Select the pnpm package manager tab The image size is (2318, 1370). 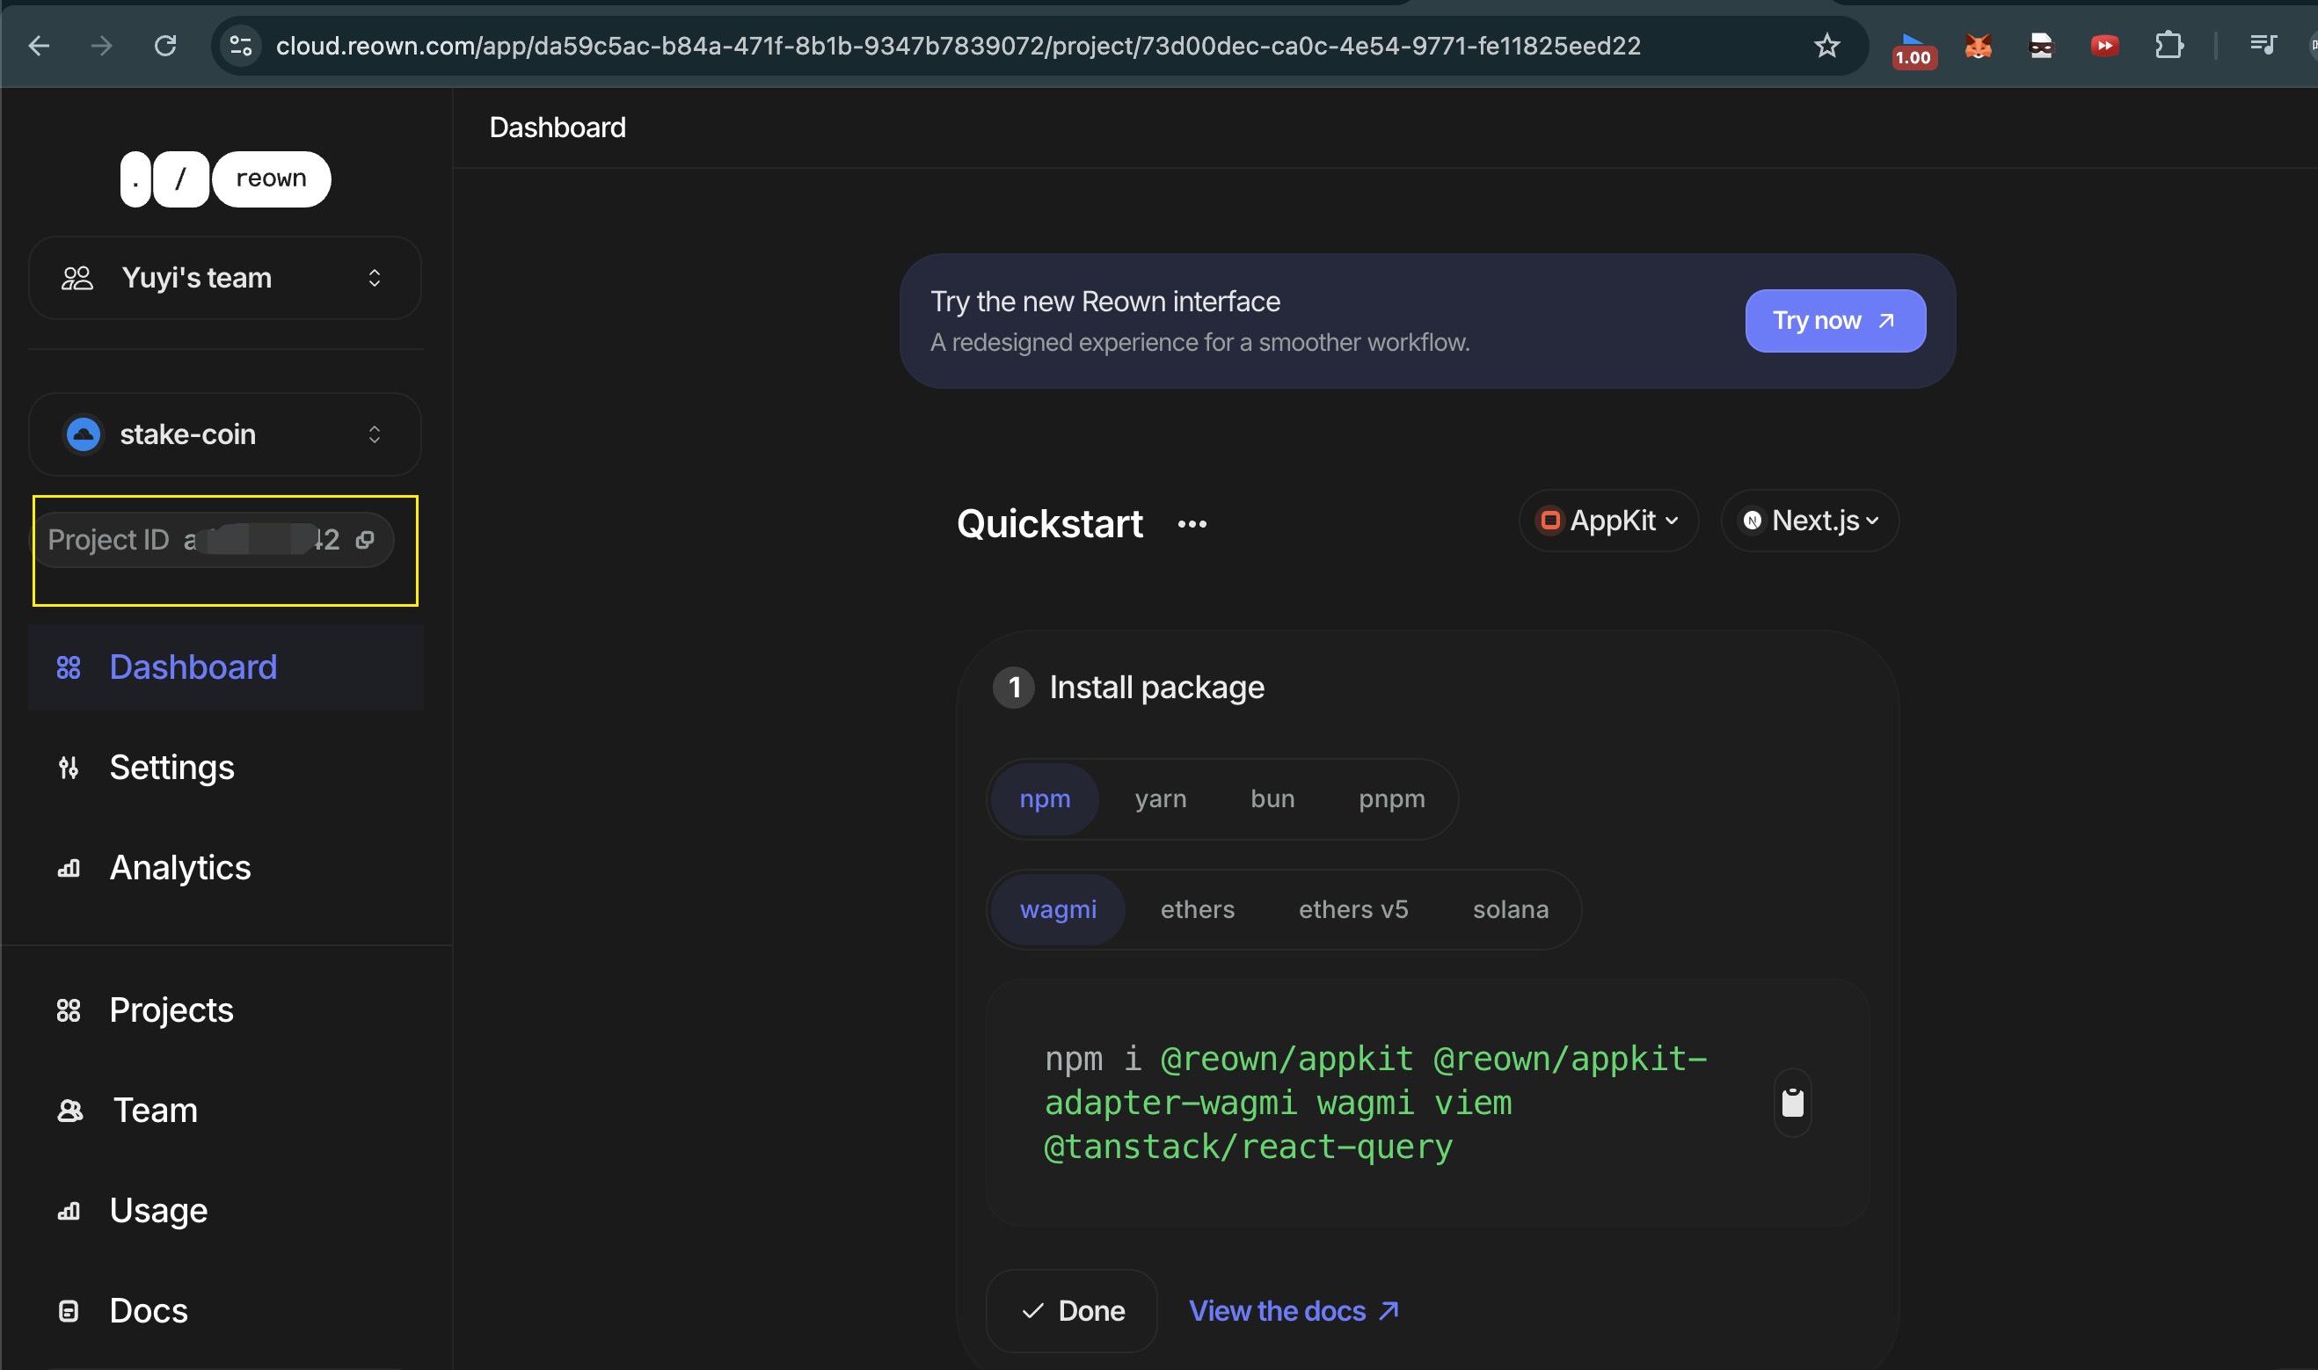(x=1391, y=798)
